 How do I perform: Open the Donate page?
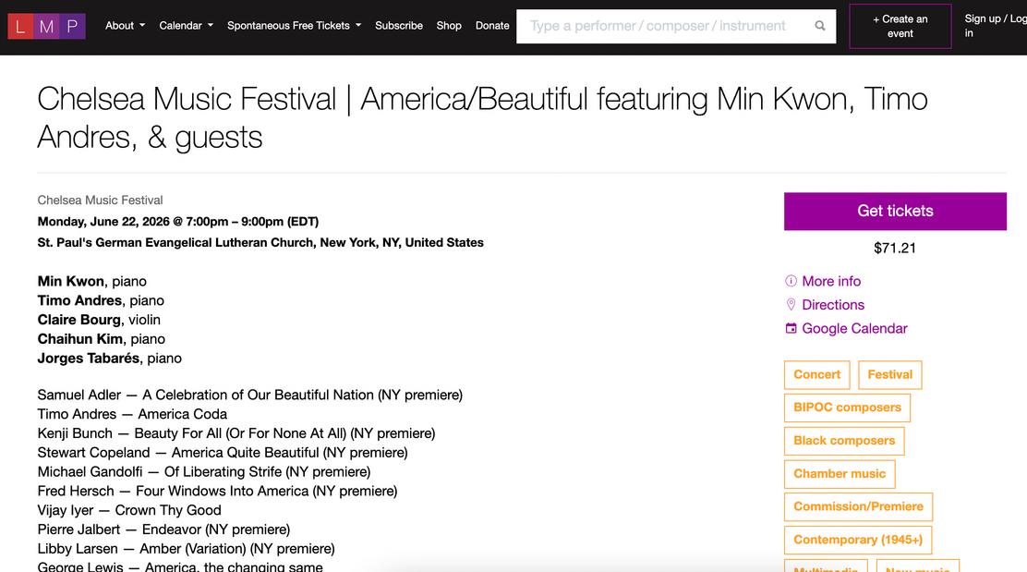tap(492, 26)
